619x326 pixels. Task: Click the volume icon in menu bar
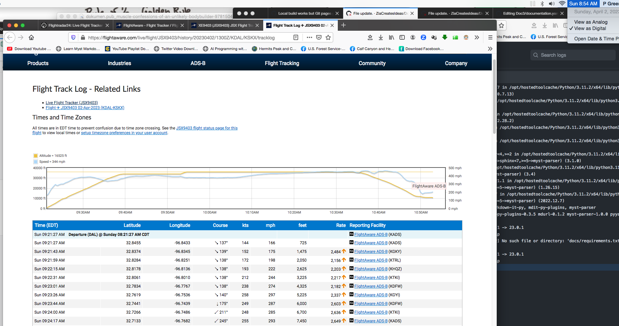[x=552, y=4]
